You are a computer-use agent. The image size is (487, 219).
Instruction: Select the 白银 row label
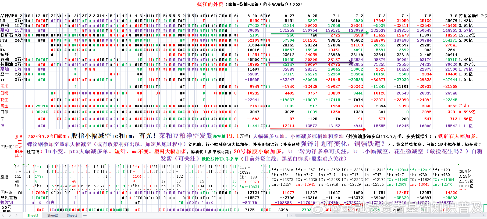7,112
